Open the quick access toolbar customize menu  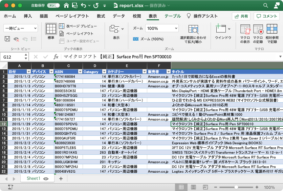coord(105,6)
